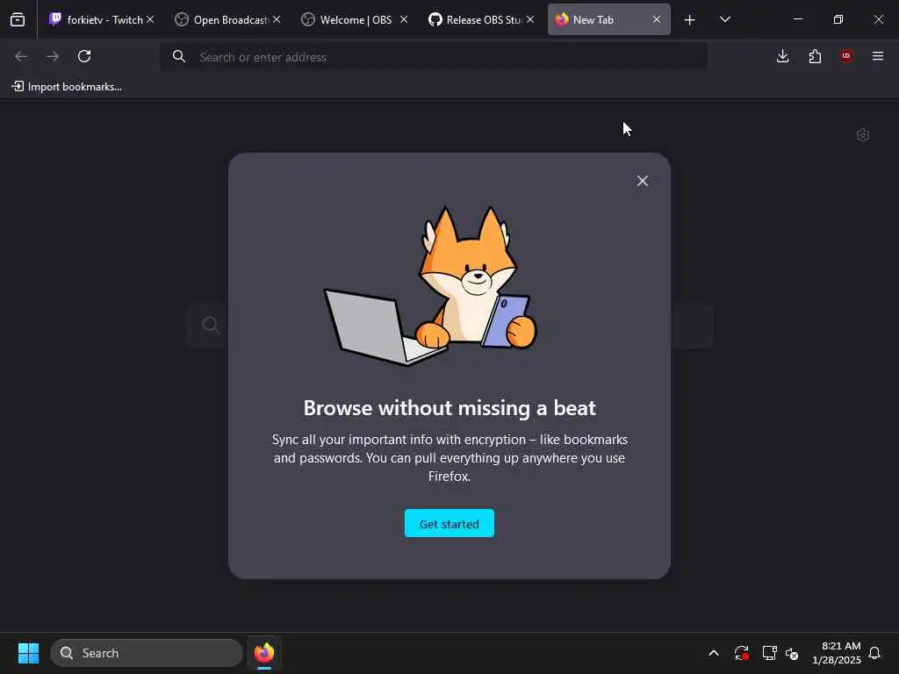The height and width of the screenshot is (674, 899).
Task: Expand the list all tabs dropdown
Action: 724,19
